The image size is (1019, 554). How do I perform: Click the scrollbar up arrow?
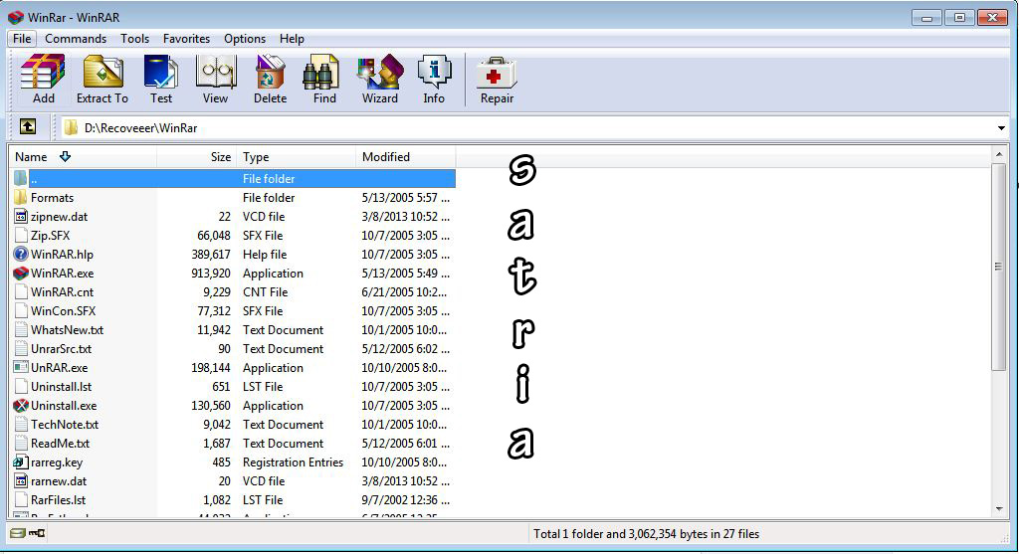(999, 154)
